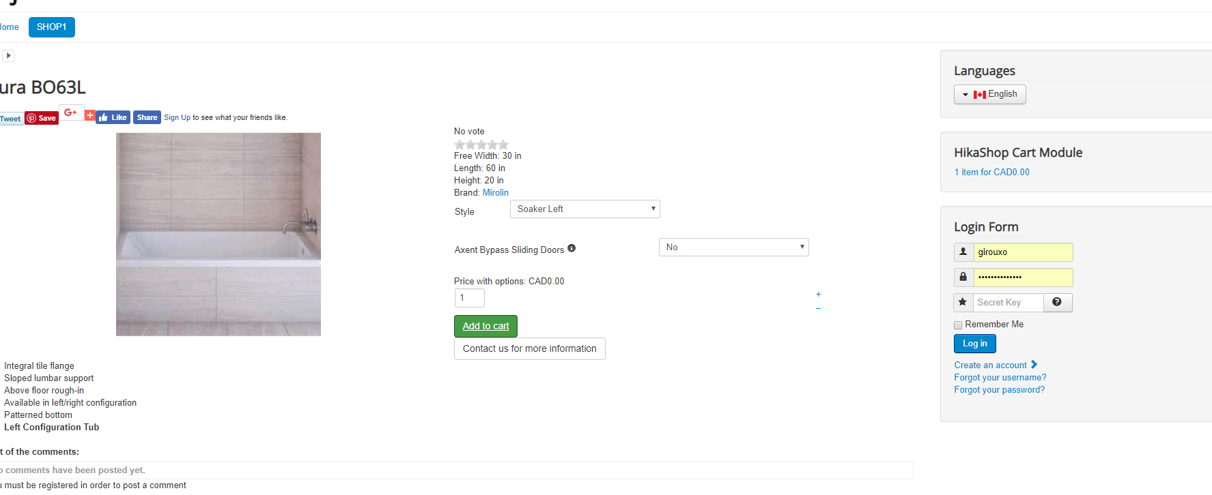Click the info icon beside Axent Bypass Sliding Doors

pos(572,248)
